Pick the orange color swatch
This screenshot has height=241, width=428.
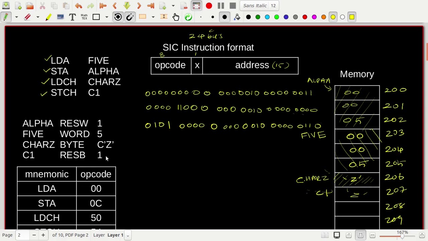[x=323, y=17]
